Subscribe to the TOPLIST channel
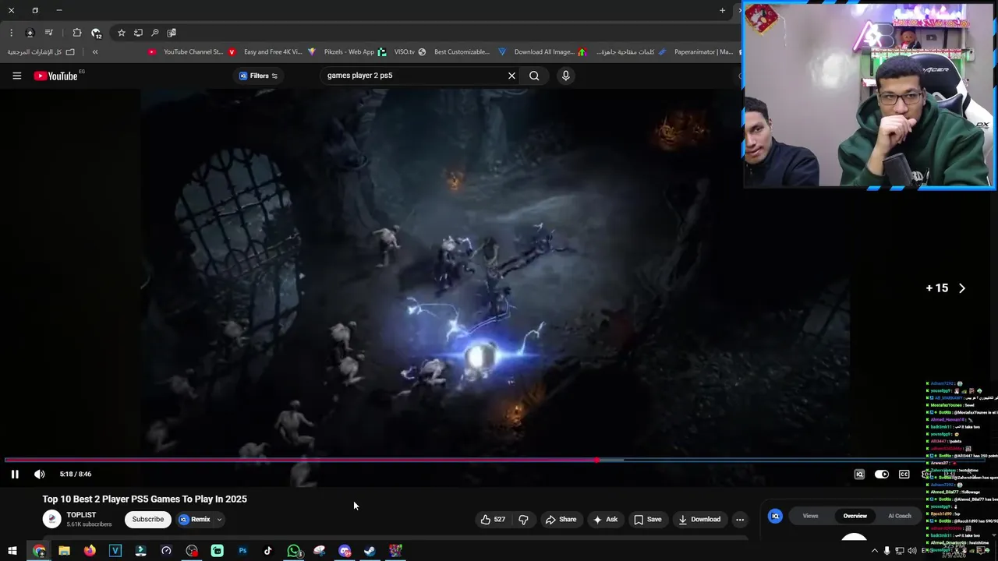This screenshot has height=561, width=998. click(147, 519)
